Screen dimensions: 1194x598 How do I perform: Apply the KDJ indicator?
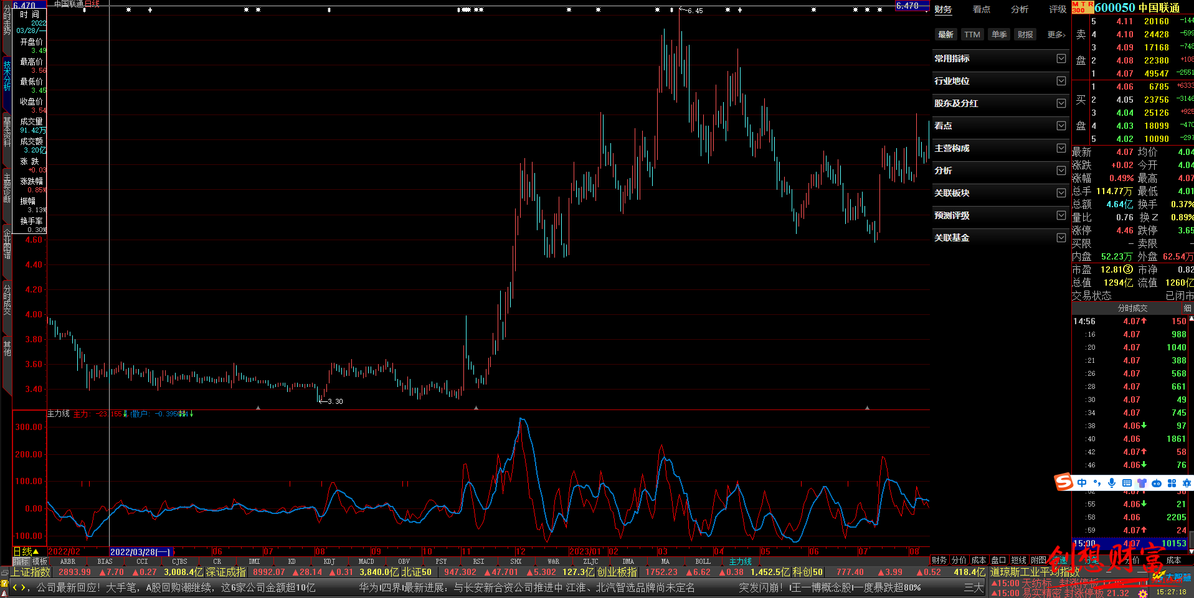tap(329, 561)
